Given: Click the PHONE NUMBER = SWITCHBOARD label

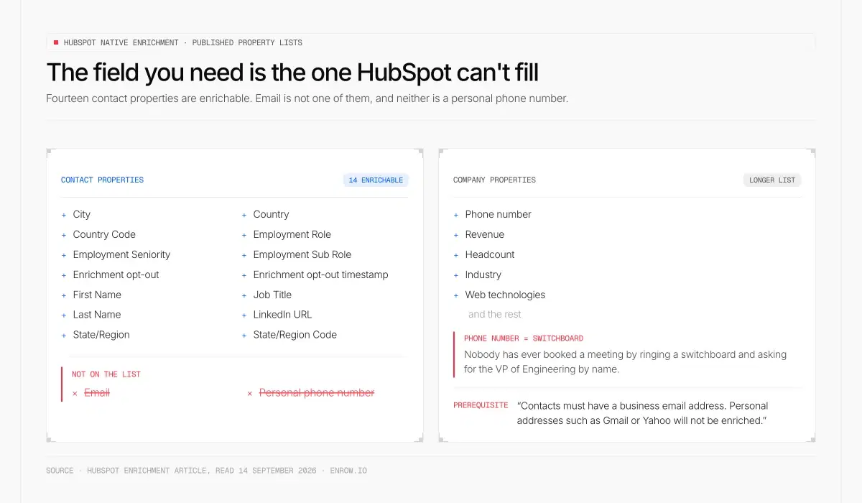Looking at the screenshot, I should tap(524, 338).
